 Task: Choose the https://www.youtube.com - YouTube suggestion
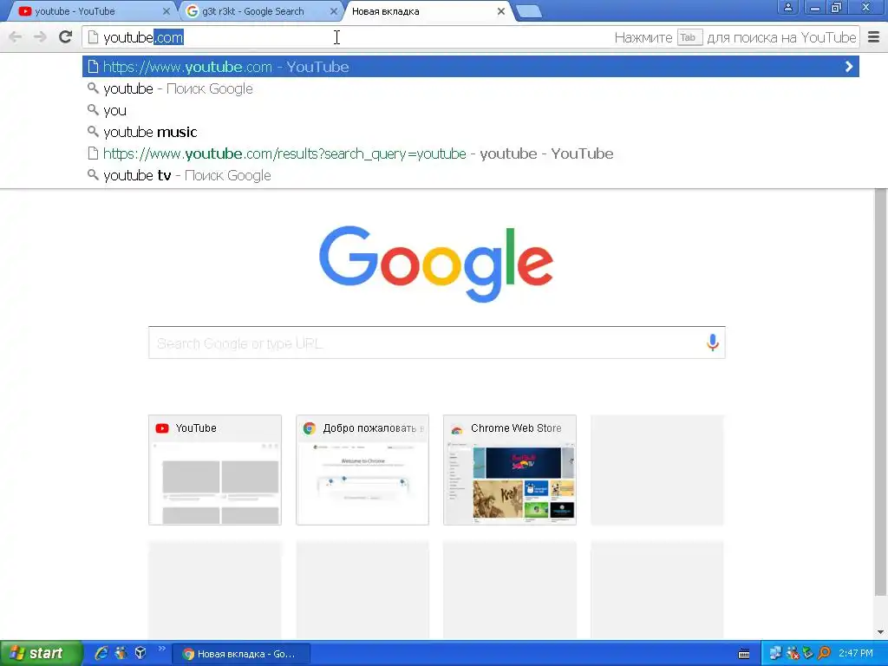471,67
